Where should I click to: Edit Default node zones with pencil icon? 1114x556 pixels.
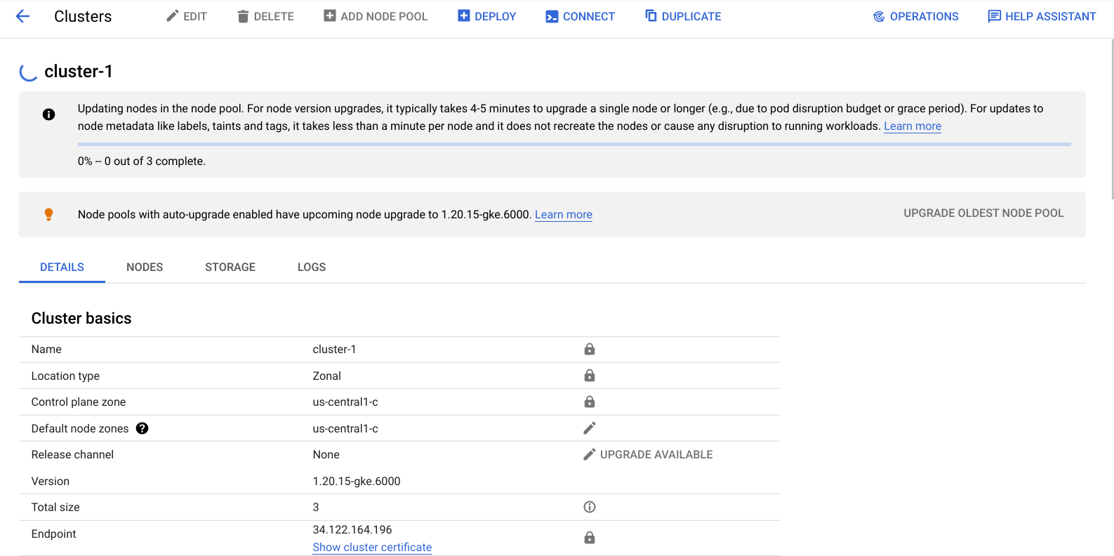pyautogui.click(x=590, y=428)
